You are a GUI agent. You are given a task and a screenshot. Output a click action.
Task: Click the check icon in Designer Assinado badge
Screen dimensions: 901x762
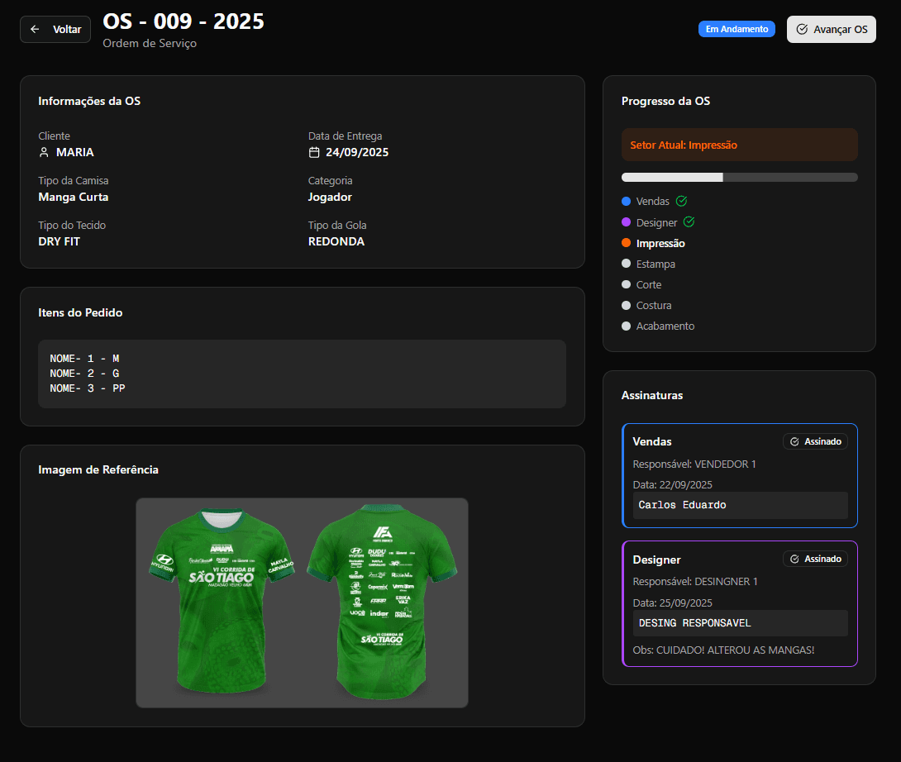(x=794, y=559)
